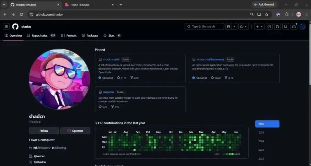The width and height of the screenshot is (311, 166).
Task: Open the improve pinned repository
Action: coord(108,92)
